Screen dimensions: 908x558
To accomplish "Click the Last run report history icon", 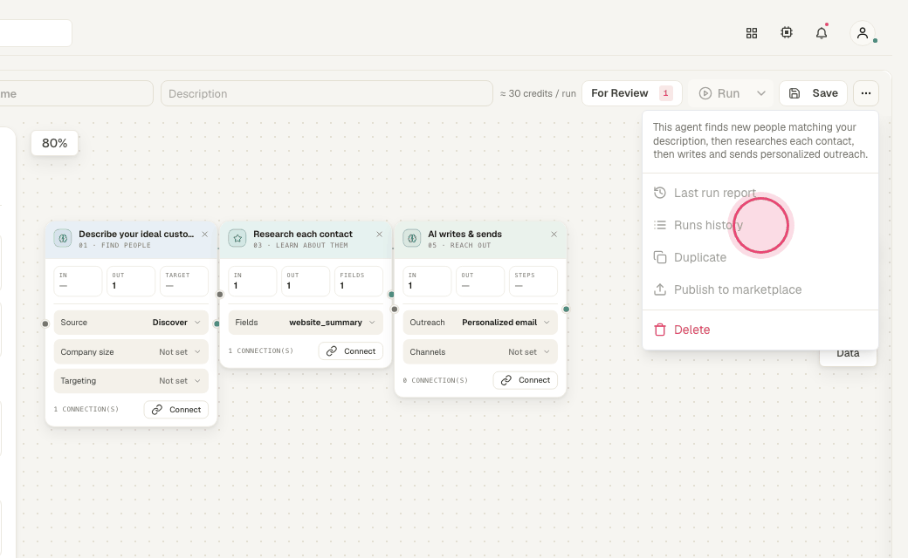I will [659, 193].
